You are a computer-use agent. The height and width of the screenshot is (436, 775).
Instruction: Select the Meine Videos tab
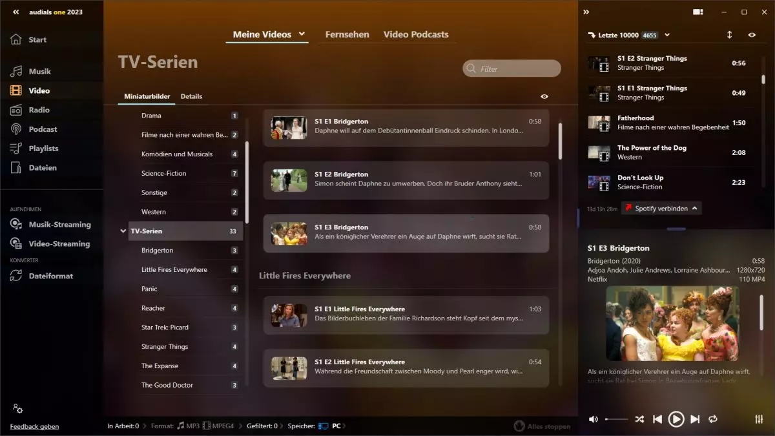click(262, 34)
